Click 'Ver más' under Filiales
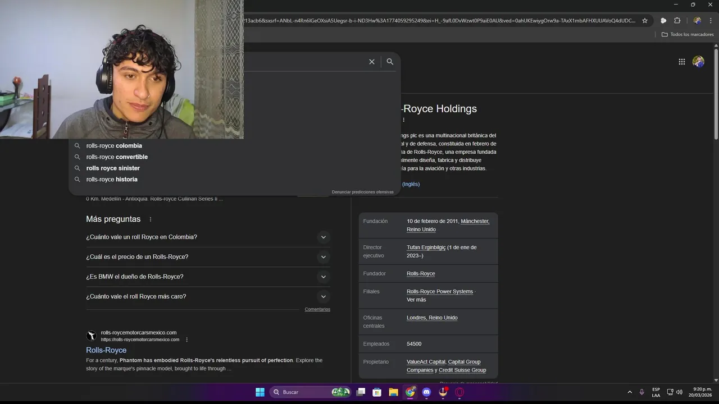The height and width of the screenshot is (404, 719). pyautogui.click(x=416, y=300)
